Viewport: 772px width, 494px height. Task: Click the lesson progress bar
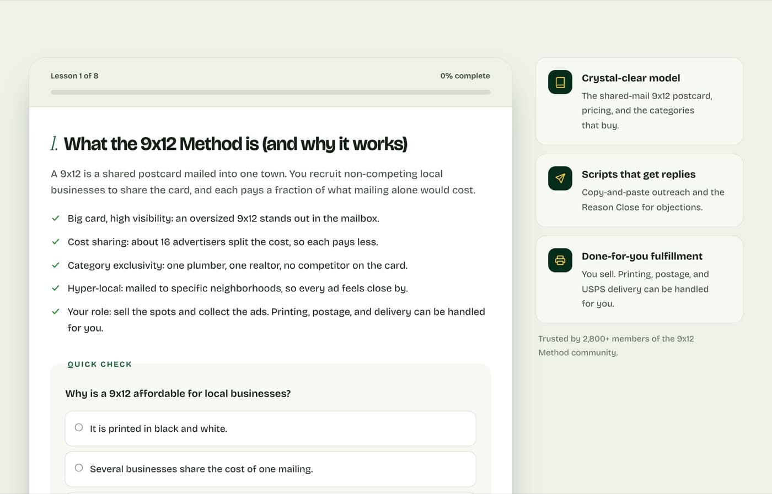click(x=270, y=92)
